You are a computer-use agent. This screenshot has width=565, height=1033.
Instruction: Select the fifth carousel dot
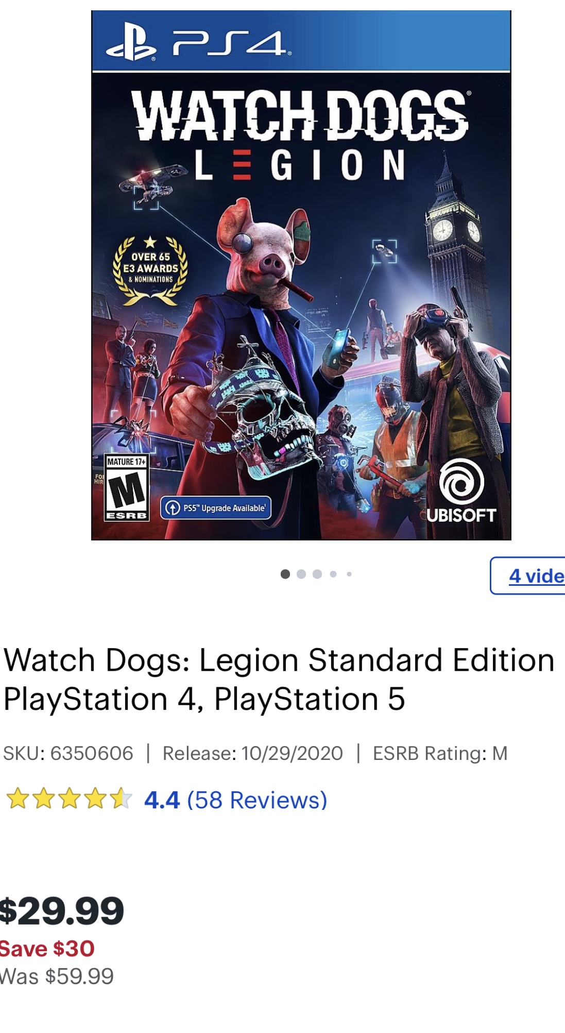tap(349, 574)
